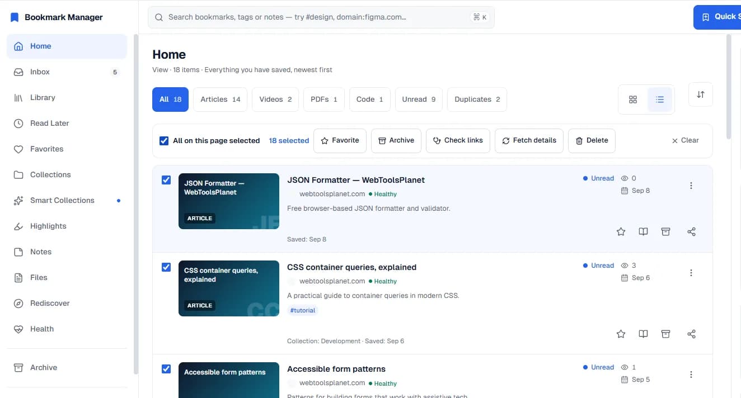Show Unread bookmarks tab

[x=419, y=99]
